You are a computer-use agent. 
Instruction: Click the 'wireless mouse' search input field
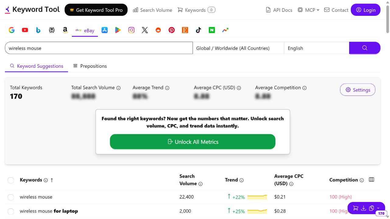[99, 48]
